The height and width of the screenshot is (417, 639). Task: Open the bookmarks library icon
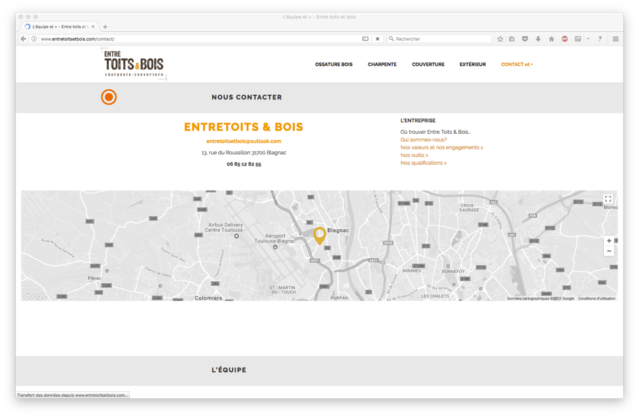coord(512,39)
